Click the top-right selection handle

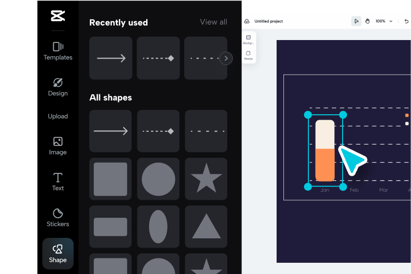click(x=343, y=115)
